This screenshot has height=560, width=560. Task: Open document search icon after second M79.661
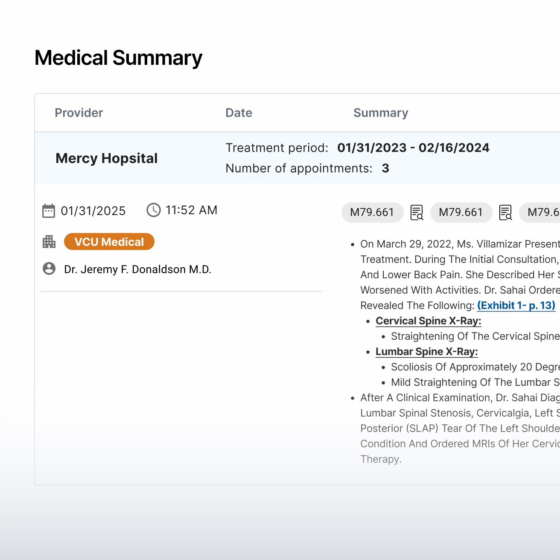pyautogui.click(x=505, y=213)
